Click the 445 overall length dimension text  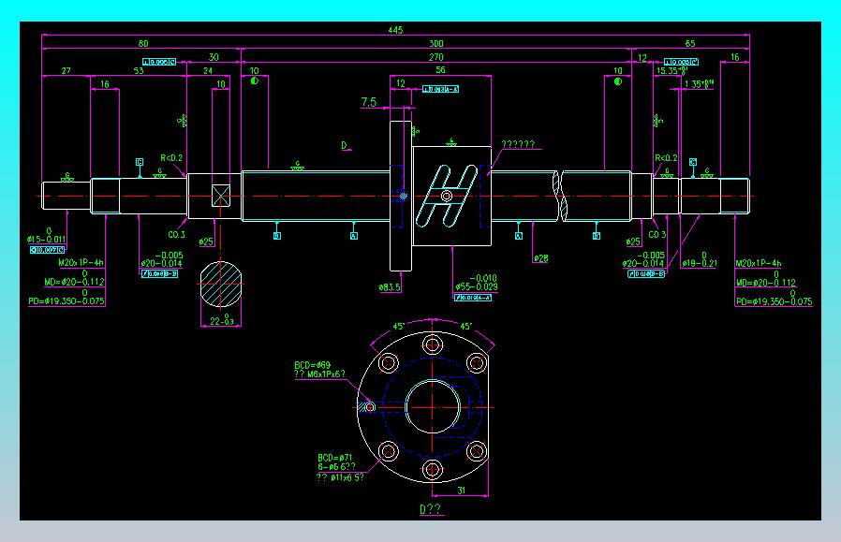coord(395,30)
